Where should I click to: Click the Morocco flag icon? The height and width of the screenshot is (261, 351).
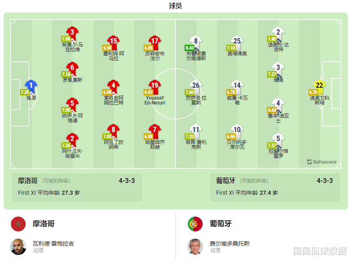coord(18,224)
